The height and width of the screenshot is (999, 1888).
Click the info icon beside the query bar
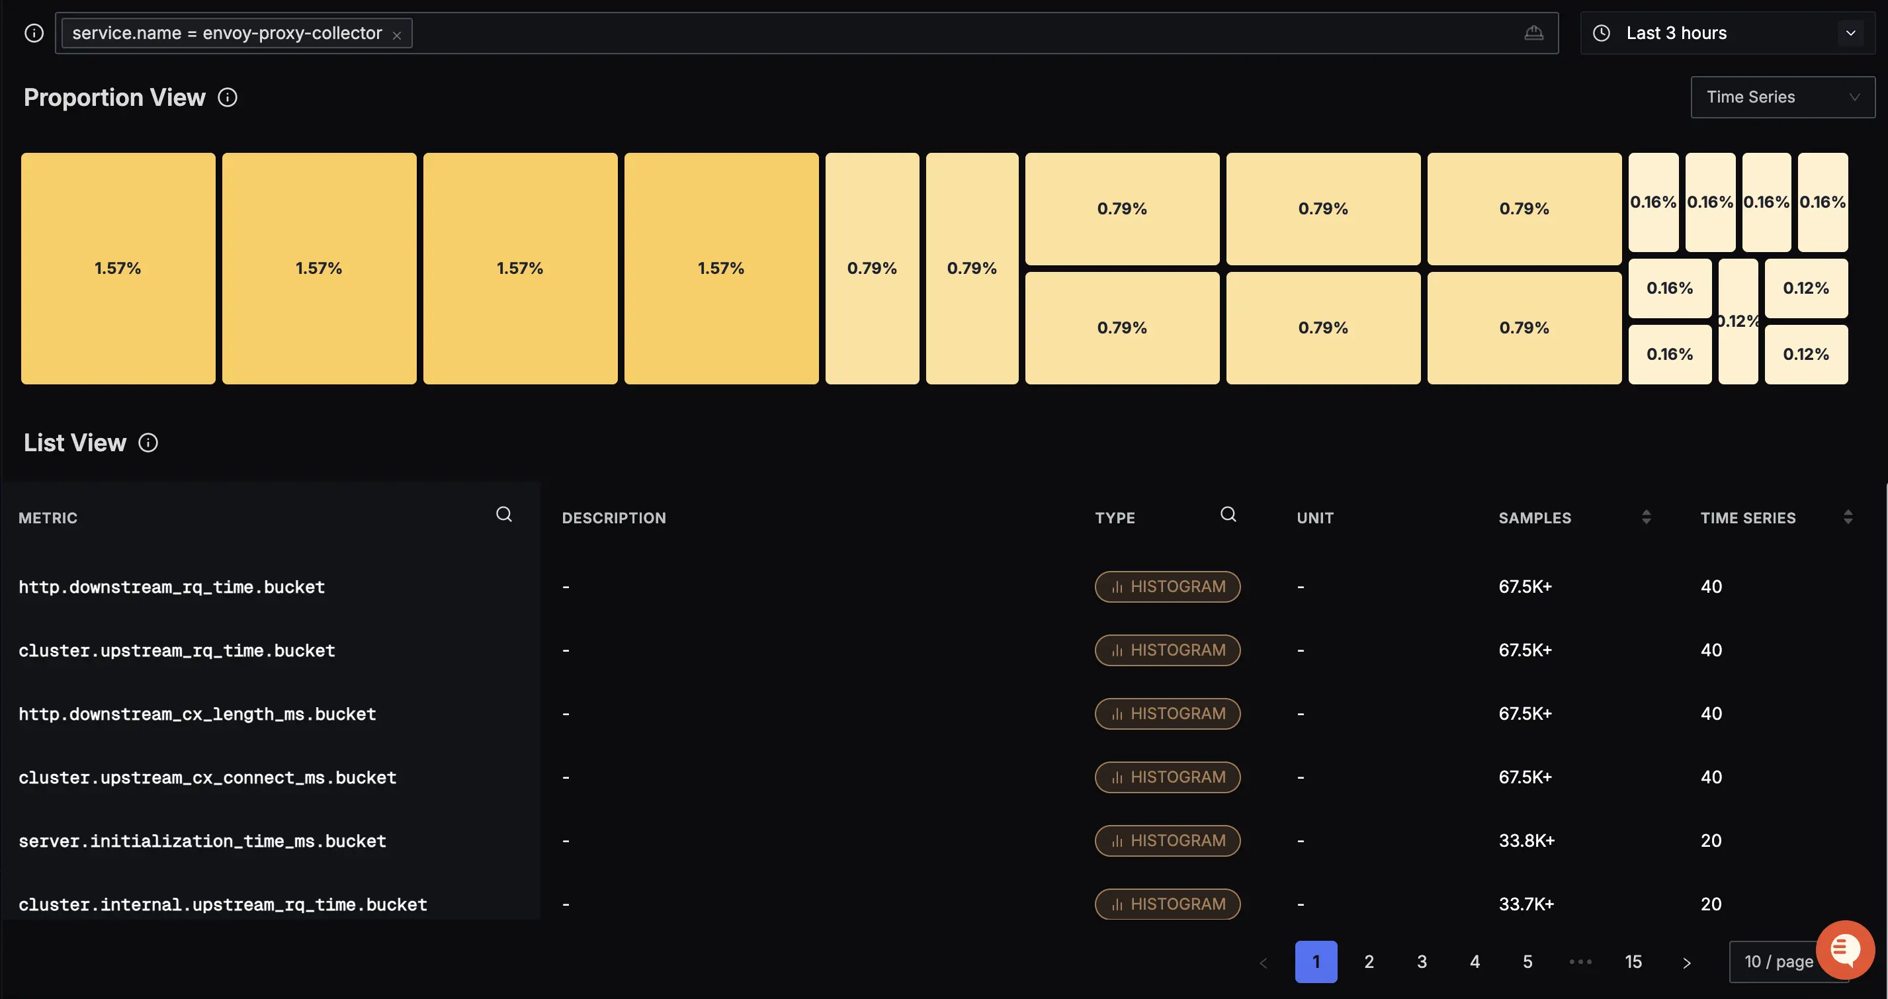34,32
